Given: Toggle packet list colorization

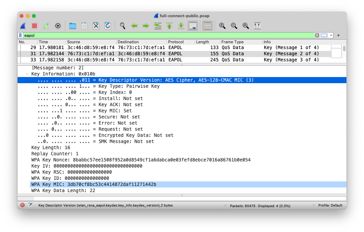Looking at the screenshot, I should 208,26.
